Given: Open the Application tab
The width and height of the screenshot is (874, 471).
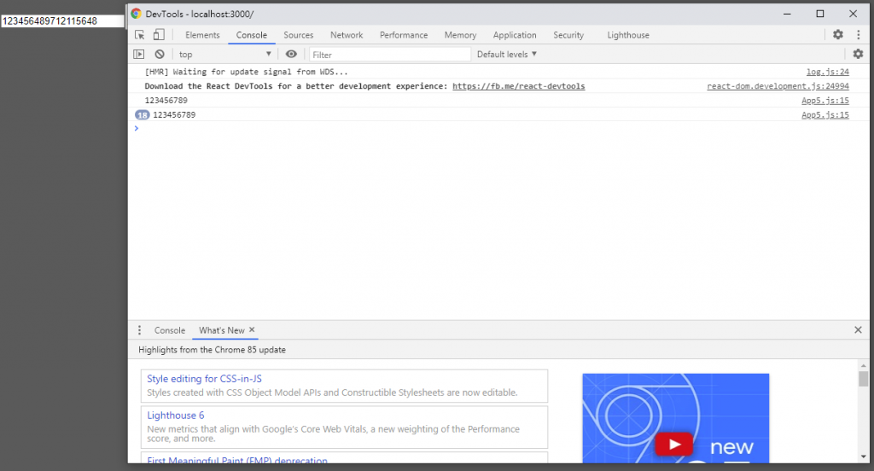Looking at the screenshot, I should click(x=515, y=35).
